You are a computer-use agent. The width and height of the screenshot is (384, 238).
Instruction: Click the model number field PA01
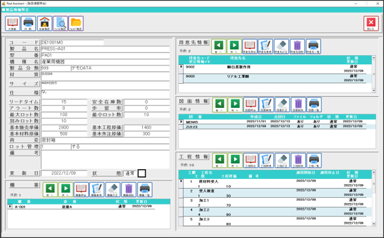tap(105, 55)
